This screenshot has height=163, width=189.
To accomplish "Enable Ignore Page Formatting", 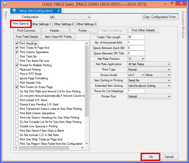I will tap(17, 78).
